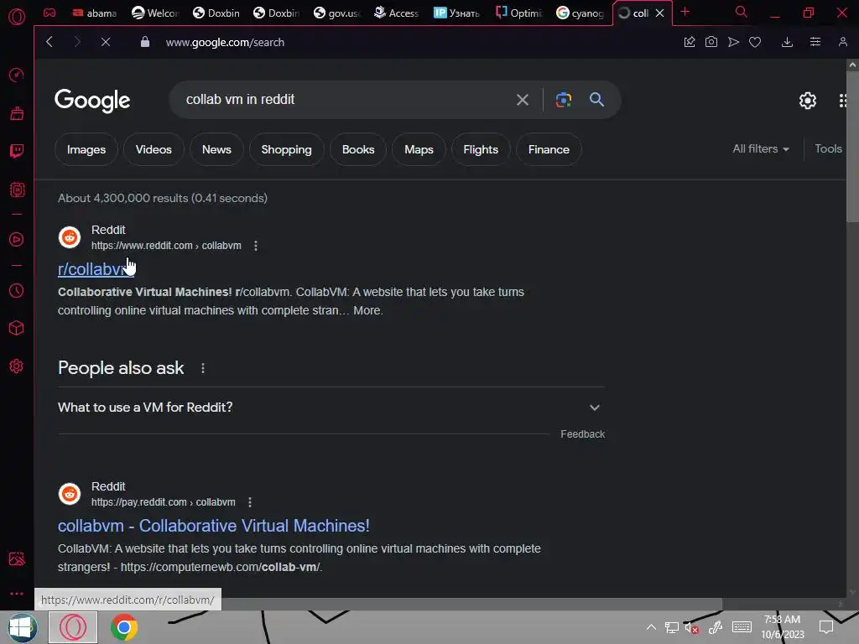Viewport: 859px width, 644px height.
Task: Open the GX Corner gamepad tab icon
Action: pyautogui.click(x=49, y=13)
